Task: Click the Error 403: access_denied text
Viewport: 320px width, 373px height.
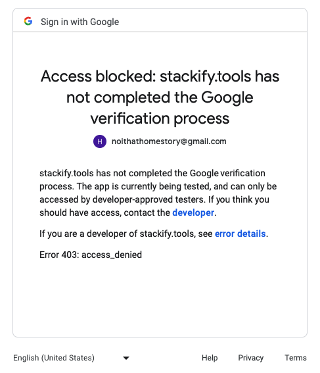Action: point(91,255)
